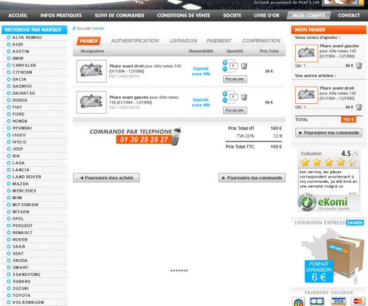Choose Mercedes brand
368x306 pixels.
click(24, 191)
